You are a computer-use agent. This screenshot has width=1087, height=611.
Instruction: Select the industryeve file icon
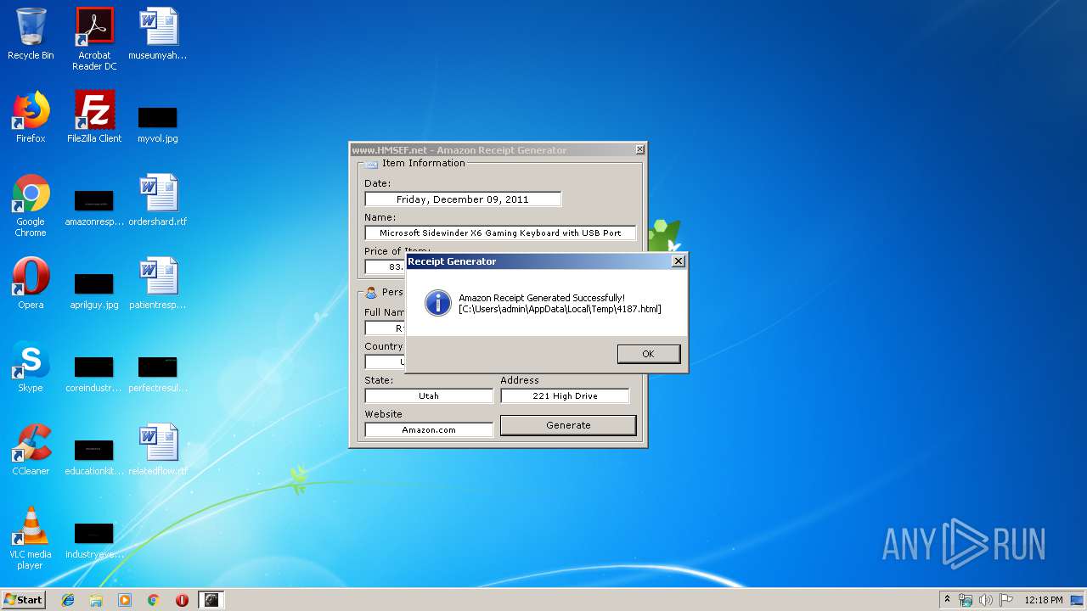point(94,541)
